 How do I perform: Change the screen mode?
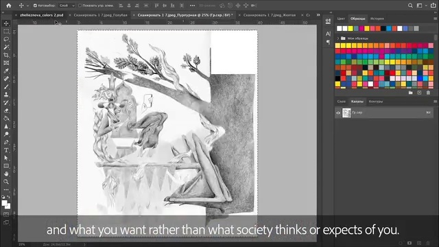click(x=6, y=222)
